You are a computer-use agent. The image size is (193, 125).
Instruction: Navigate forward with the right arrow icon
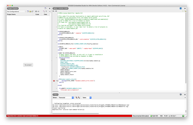(56, 11)
